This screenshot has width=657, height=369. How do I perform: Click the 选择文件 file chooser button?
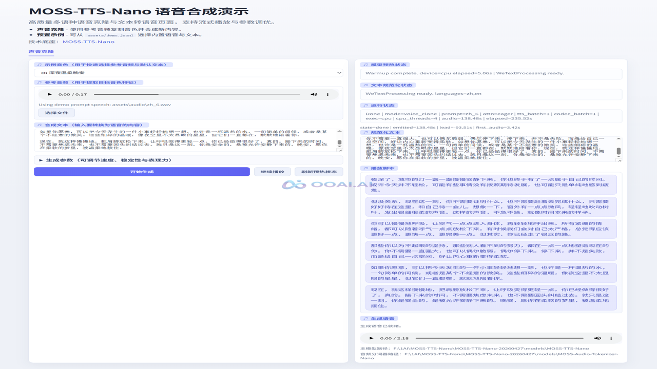click(x=56, y=113)
